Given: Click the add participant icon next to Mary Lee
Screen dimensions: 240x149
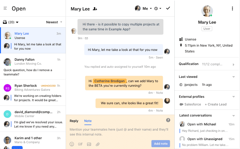Looking at the screenshot, I should (x=95, y=9).
